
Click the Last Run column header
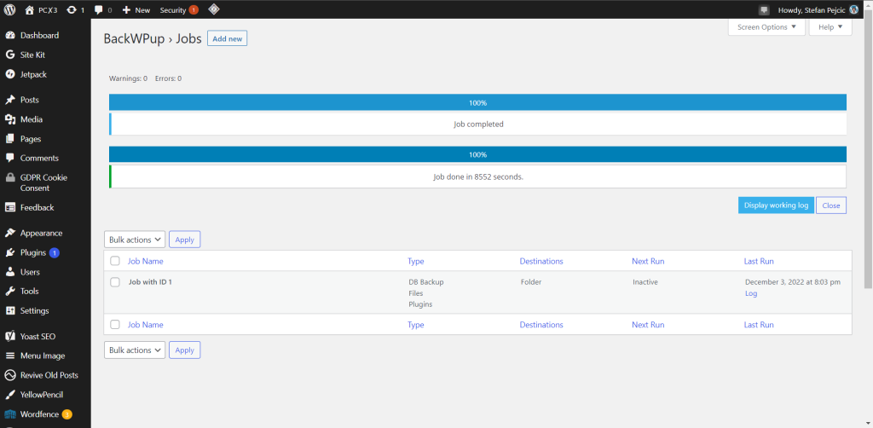point(758,261)
